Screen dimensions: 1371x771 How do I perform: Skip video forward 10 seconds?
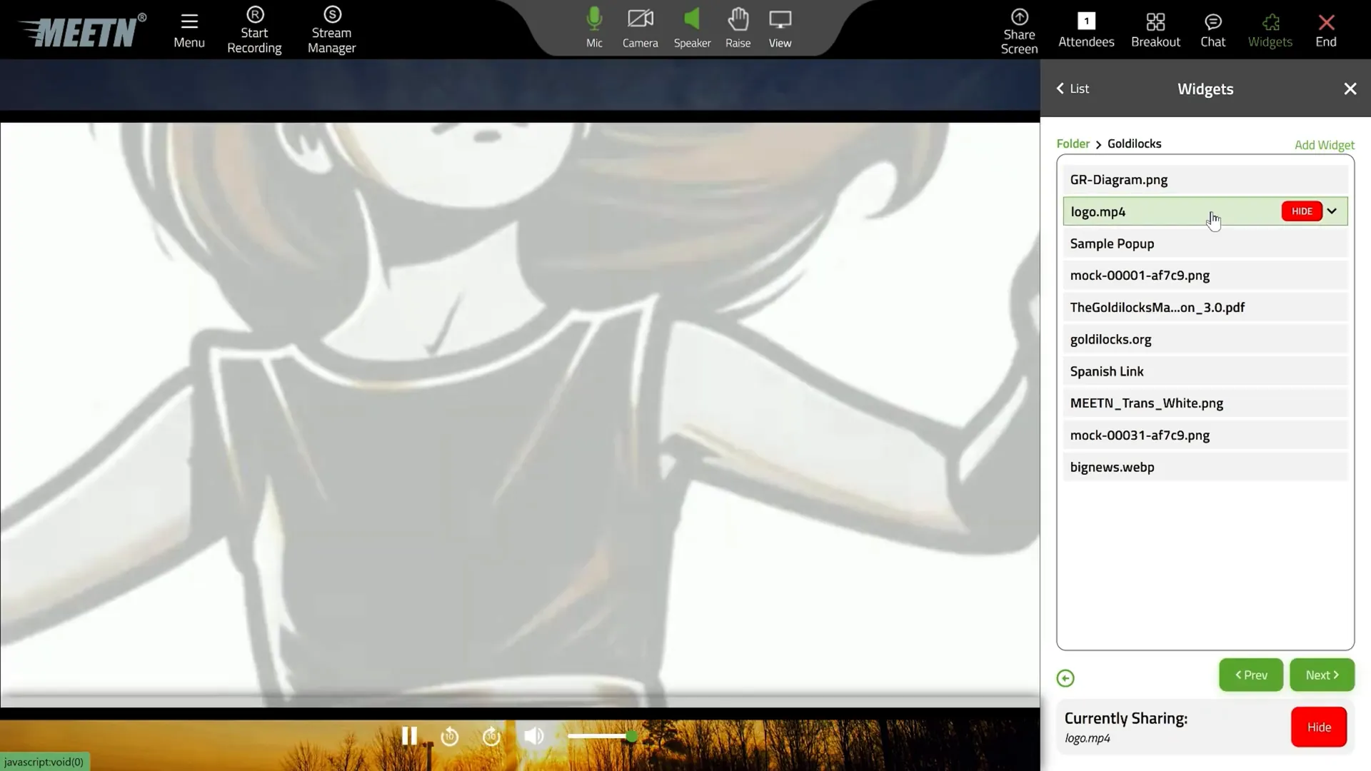pos(492,736)
